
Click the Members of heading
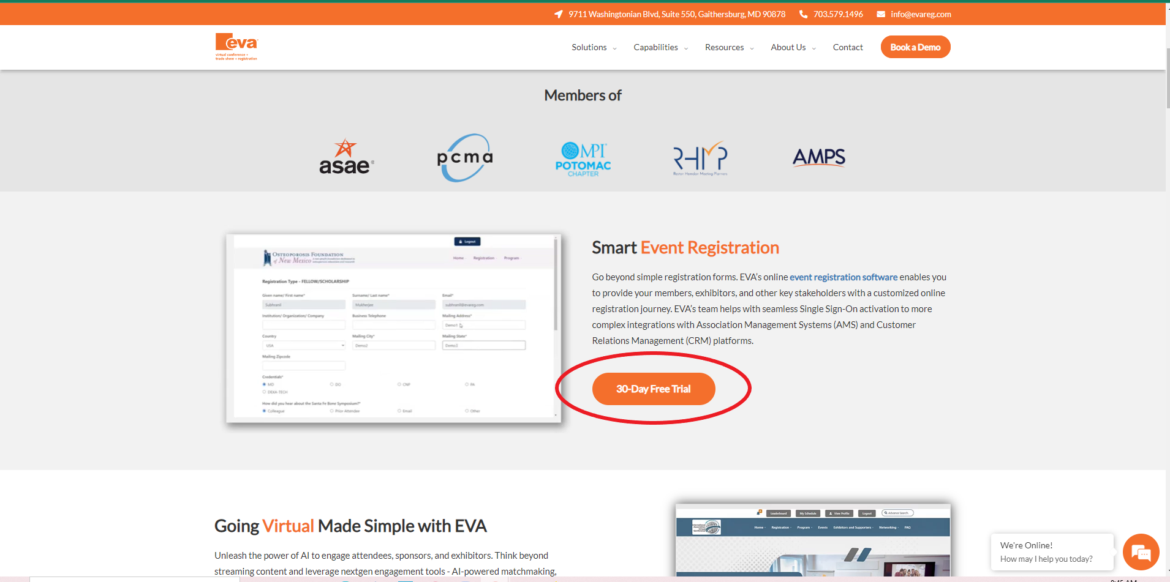(x=583, y=95)
